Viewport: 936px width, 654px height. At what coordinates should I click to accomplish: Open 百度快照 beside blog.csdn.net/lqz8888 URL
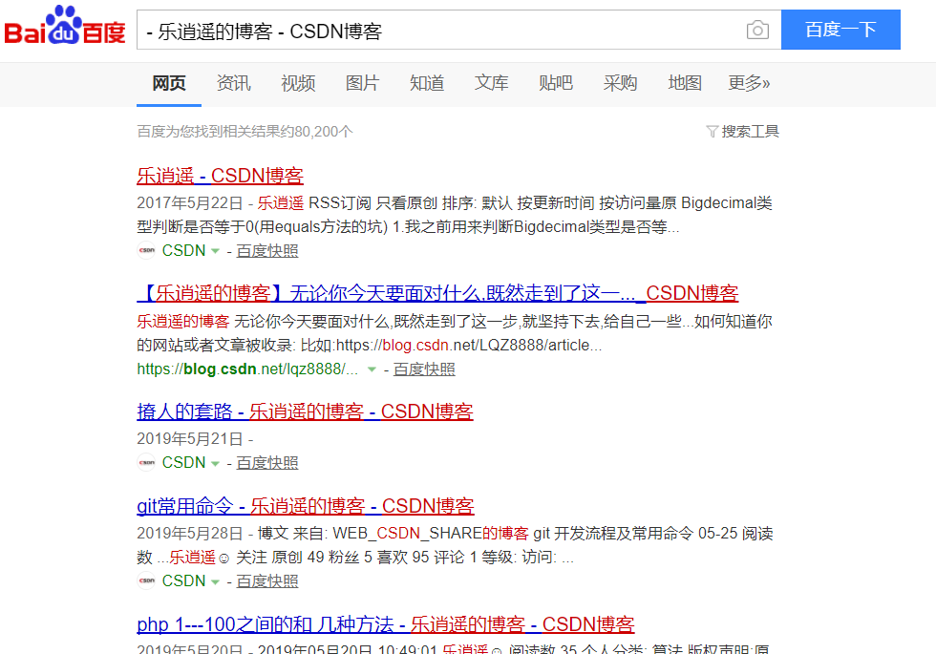coord(424,369)
